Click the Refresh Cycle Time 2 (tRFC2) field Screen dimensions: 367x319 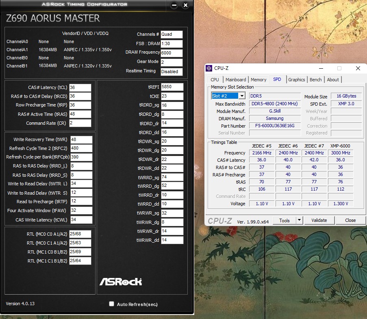pyautogui.click(x=81, y=148)
